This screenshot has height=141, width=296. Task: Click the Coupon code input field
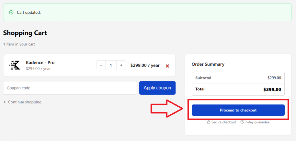pyautogui.click(x=70, y=88)
